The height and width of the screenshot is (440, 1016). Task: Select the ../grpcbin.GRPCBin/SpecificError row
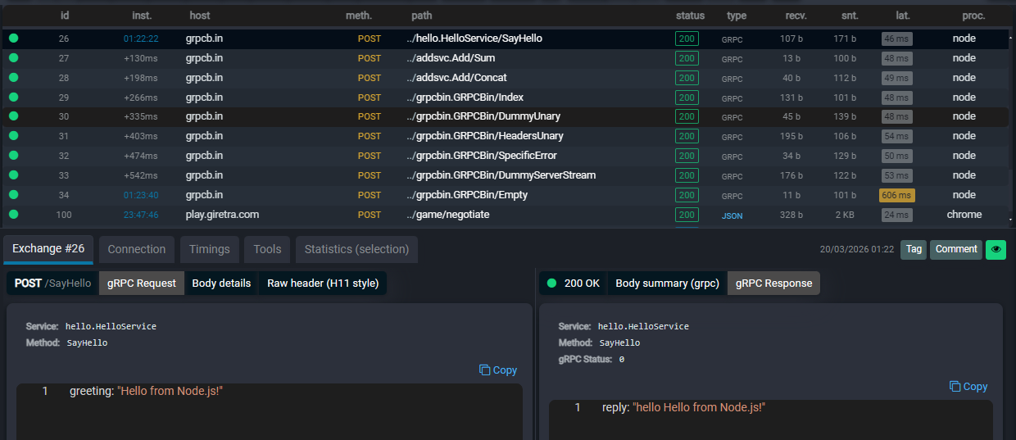point(506,156)
